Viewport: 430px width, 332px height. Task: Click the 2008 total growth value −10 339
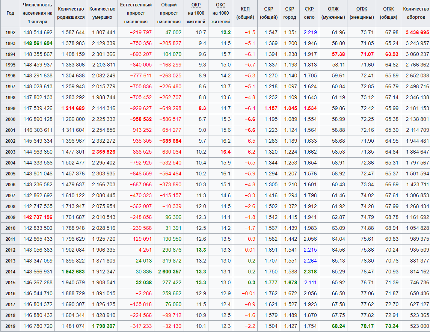pos(172,207)
